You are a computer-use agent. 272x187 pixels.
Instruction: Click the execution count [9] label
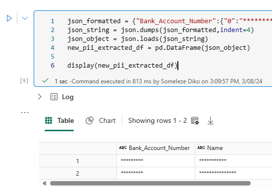click(x=24, y=81)
